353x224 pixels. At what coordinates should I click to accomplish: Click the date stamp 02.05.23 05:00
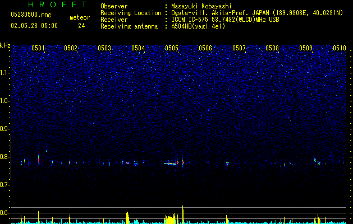point(34,26)
